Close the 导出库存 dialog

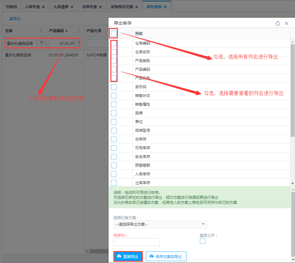[286, 23]
